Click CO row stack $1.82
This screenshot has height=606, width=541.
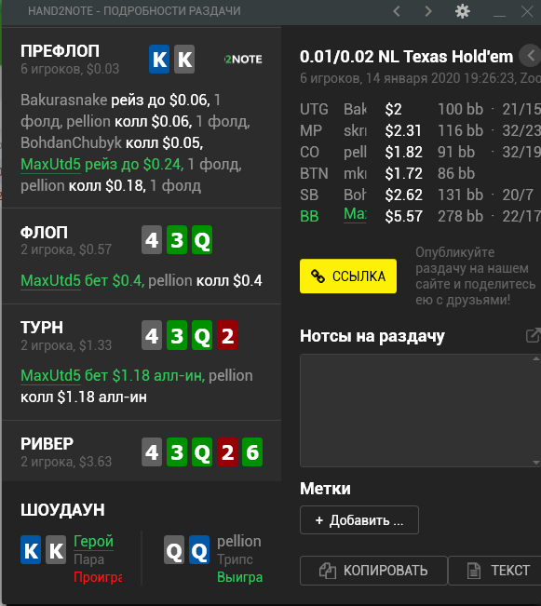pyautogui.click(x=404, y=153)
